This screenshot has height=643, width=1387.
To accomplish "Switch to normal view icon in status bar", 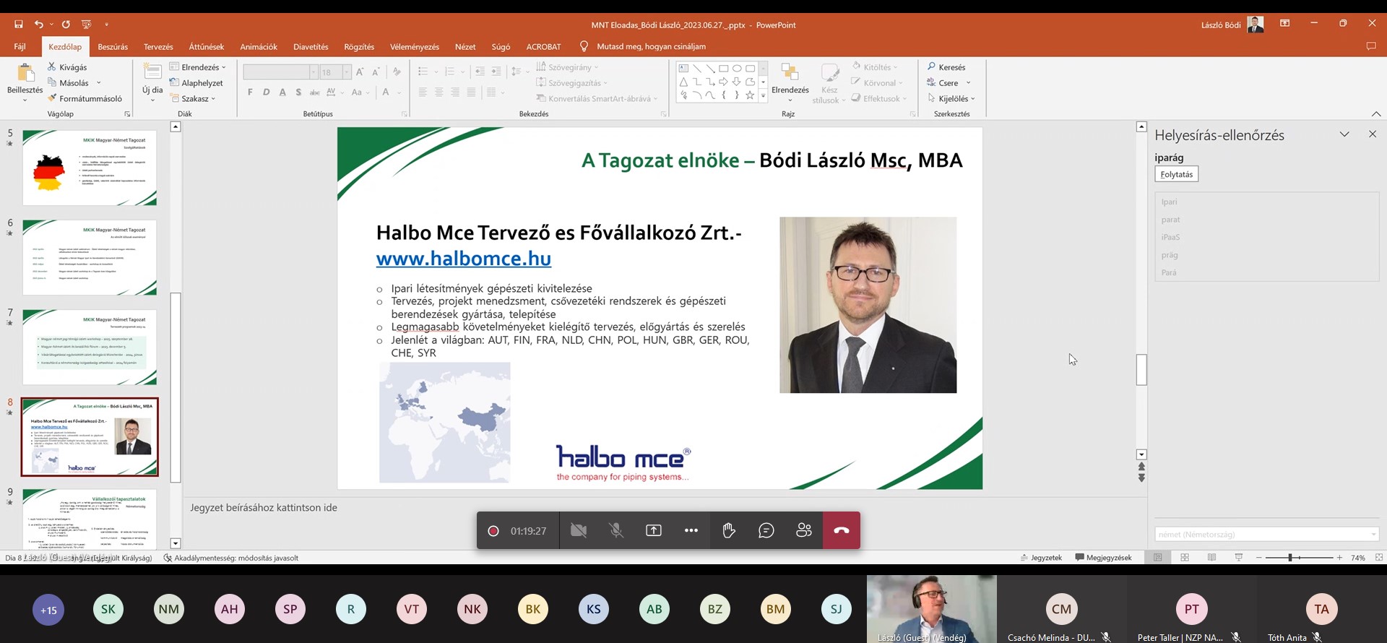I will tap(1158, 558).
